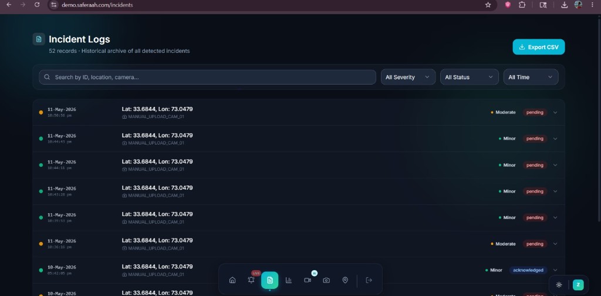View site information icon in address bar
Screen dimensions: 601x296
coord(53,5)
